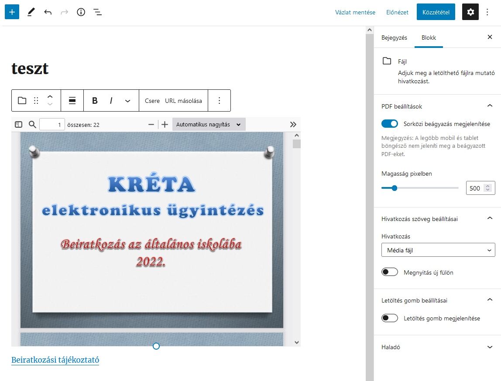The height and width of the screenshot is (381, 501).
Task: Click the File block type folder icon
Action: pos(22,101)
